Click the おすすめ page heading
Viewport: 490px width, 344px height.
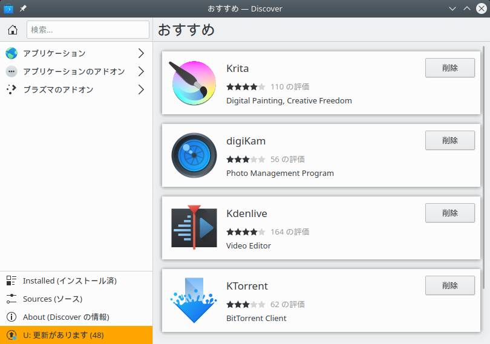click(186, 30)
